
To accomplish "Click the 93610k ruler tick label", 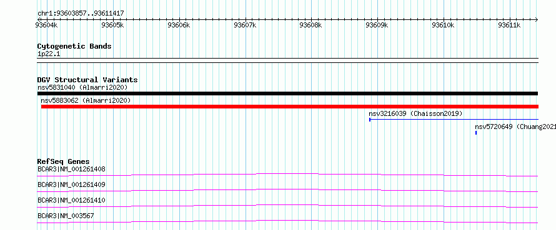I will coord(444,25).
